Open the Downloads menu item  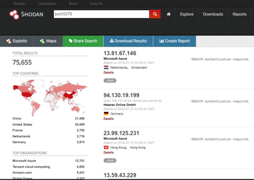coord(213,14)
